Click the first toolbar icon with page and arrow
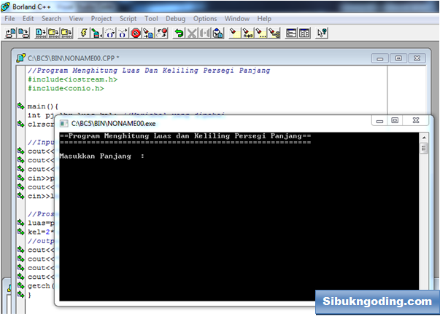 11,33
